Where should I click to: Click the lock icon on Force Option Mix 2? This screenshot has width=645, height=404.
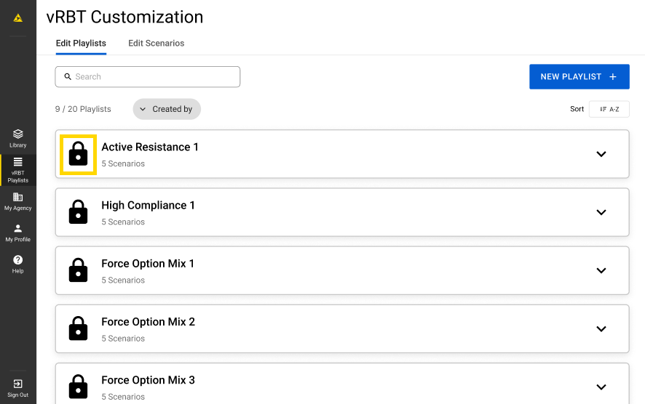click(x=78, y=328)
